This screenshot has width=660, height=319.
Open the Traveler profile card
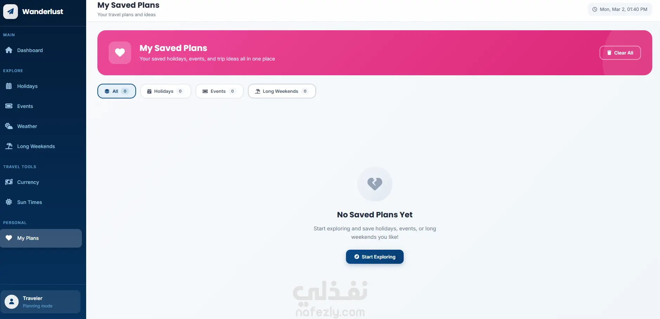40,302
